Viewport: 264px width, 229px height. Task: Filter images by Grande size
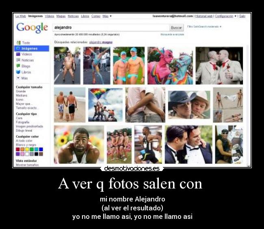click(21, 91)
